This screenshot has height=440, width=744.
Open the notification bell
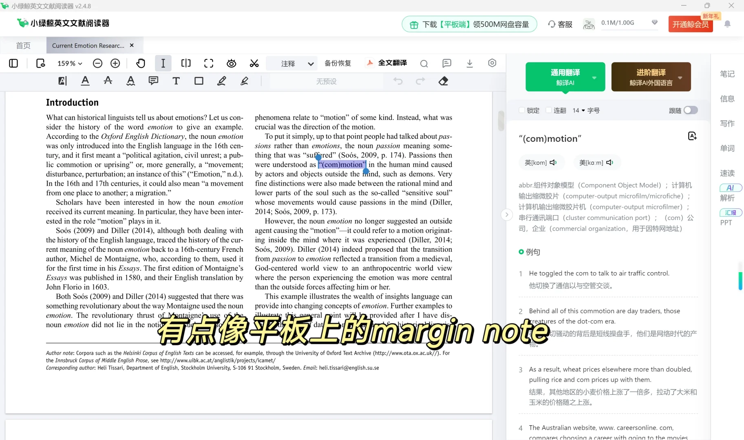pyautogui.click(x=727, y=24)
